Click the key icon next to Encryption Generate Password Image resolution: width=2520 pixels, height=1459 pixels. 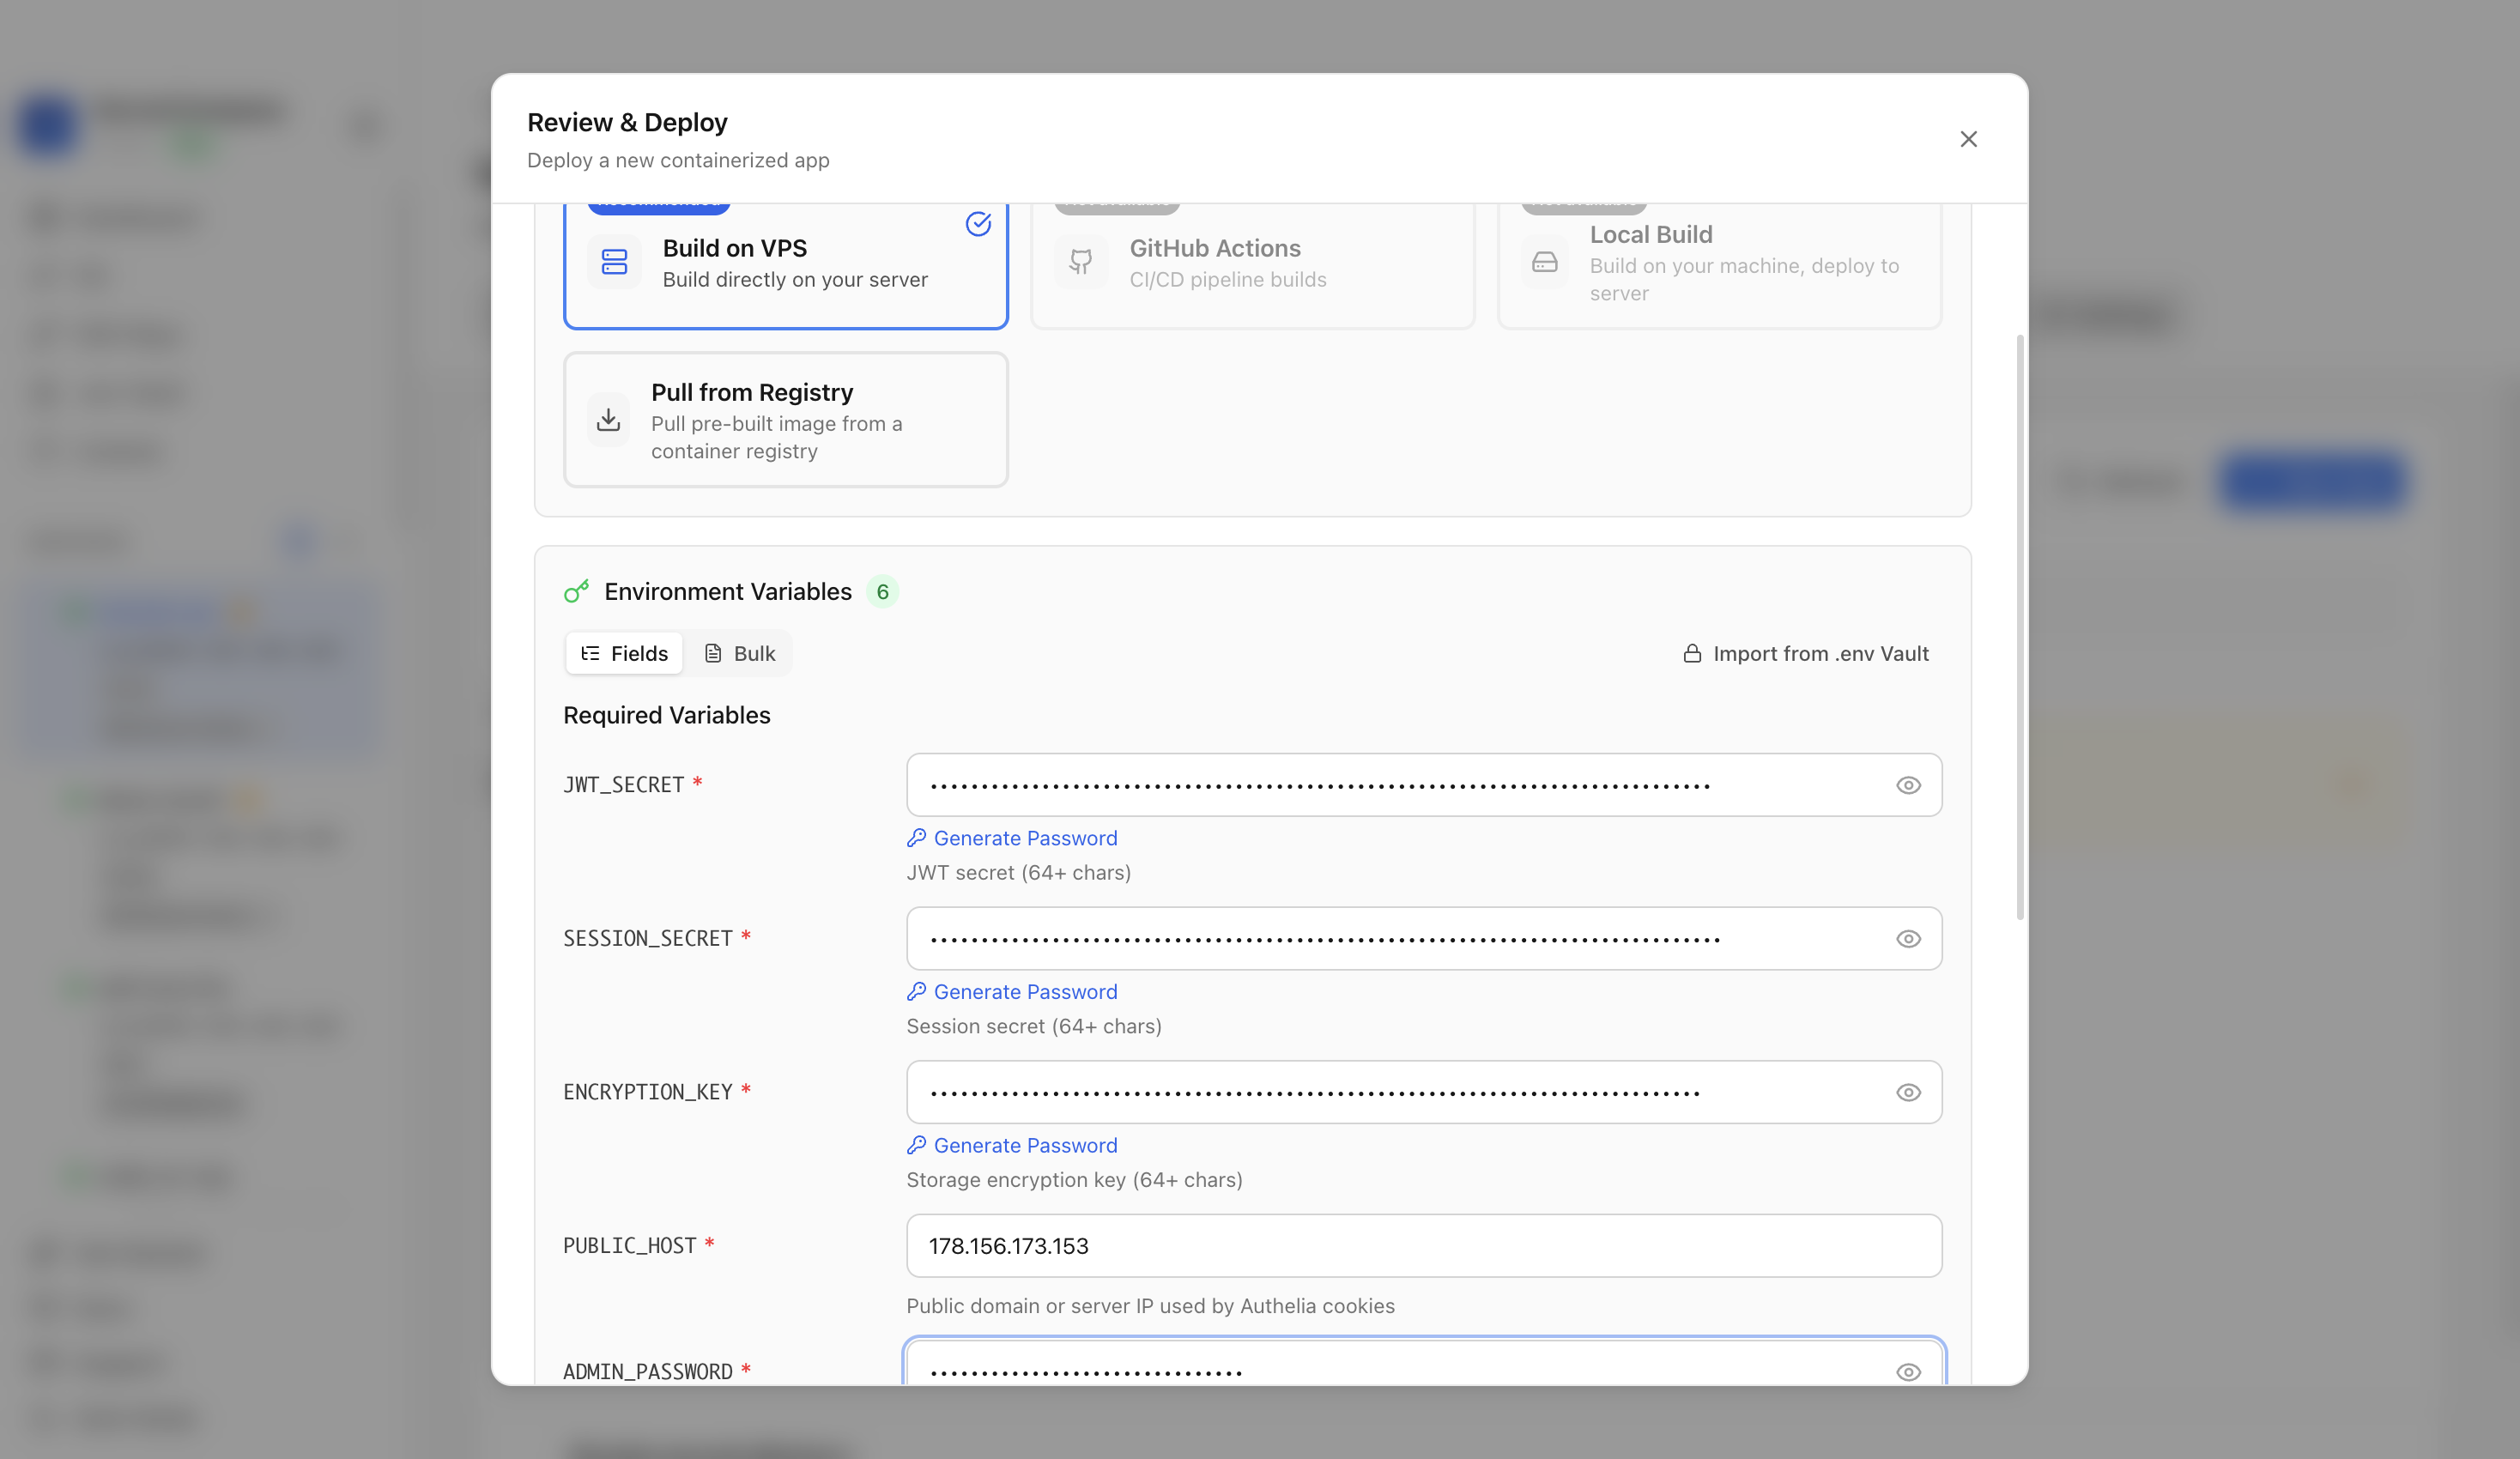(x=916, y=1145)
